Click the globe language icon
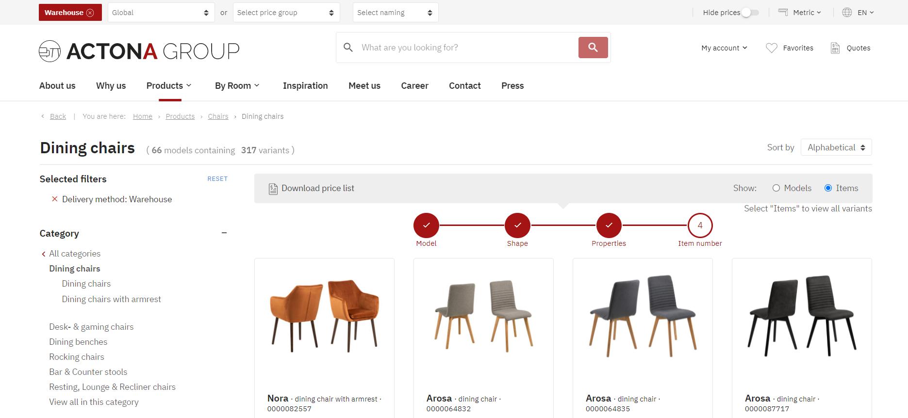Screen dimensions: 908x418 coord(847,13)
